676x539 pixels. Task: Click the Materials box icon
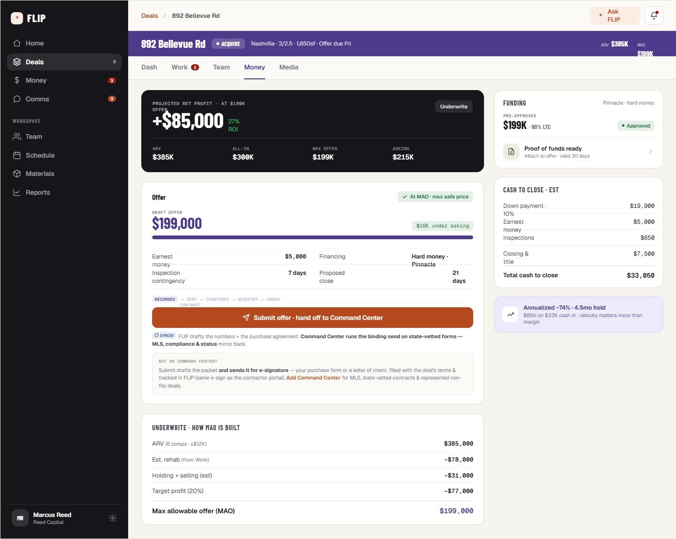pos(17,174)
